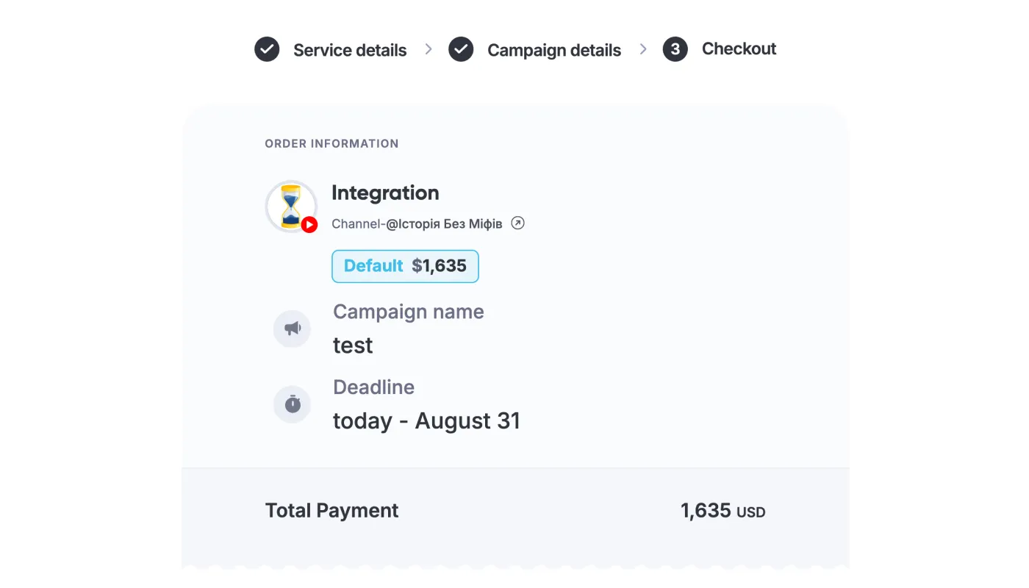Open the Checkout step

pos(739,49)
